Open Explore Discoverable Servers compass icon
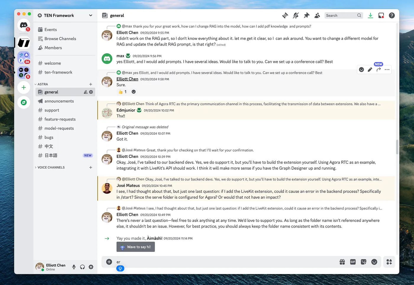414x285 pixels. click(24, 103)
